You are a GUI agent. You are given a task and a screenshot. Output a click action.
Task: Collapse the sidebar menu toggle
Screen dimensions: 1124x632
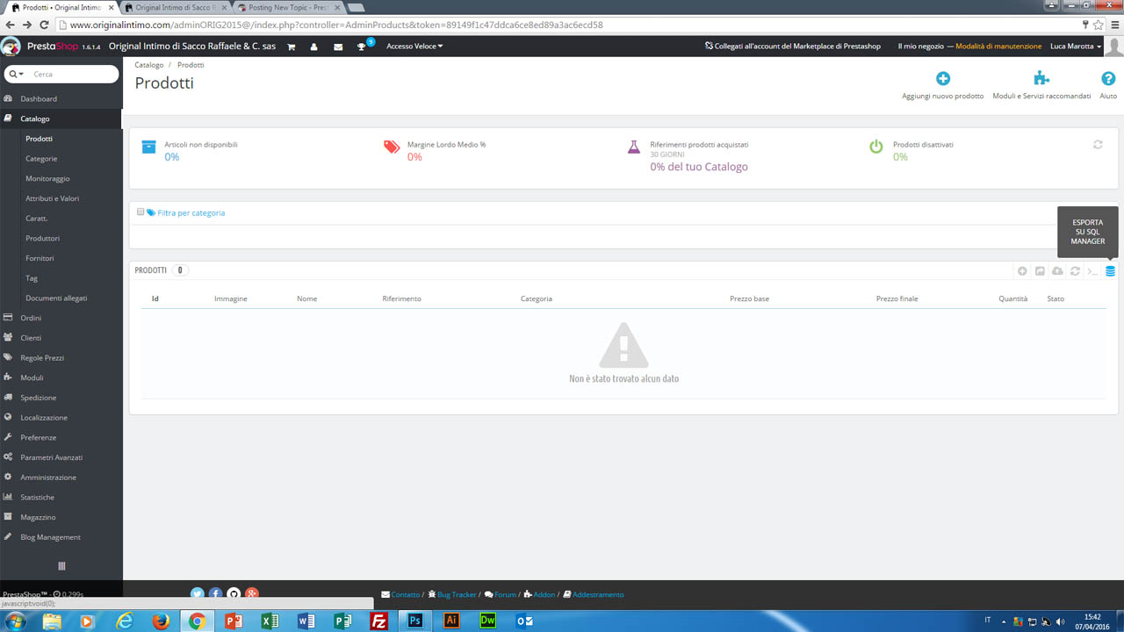61,566
